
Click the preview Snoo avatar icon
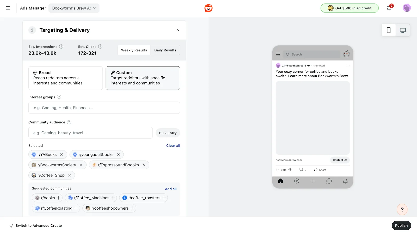(346, 54)
